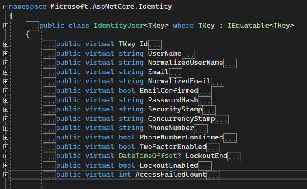This screenshot has height=189, width=307.
Task: Click collapsed ellipsis after PhoneNumberConfirmed
Action: coord(230,138)
